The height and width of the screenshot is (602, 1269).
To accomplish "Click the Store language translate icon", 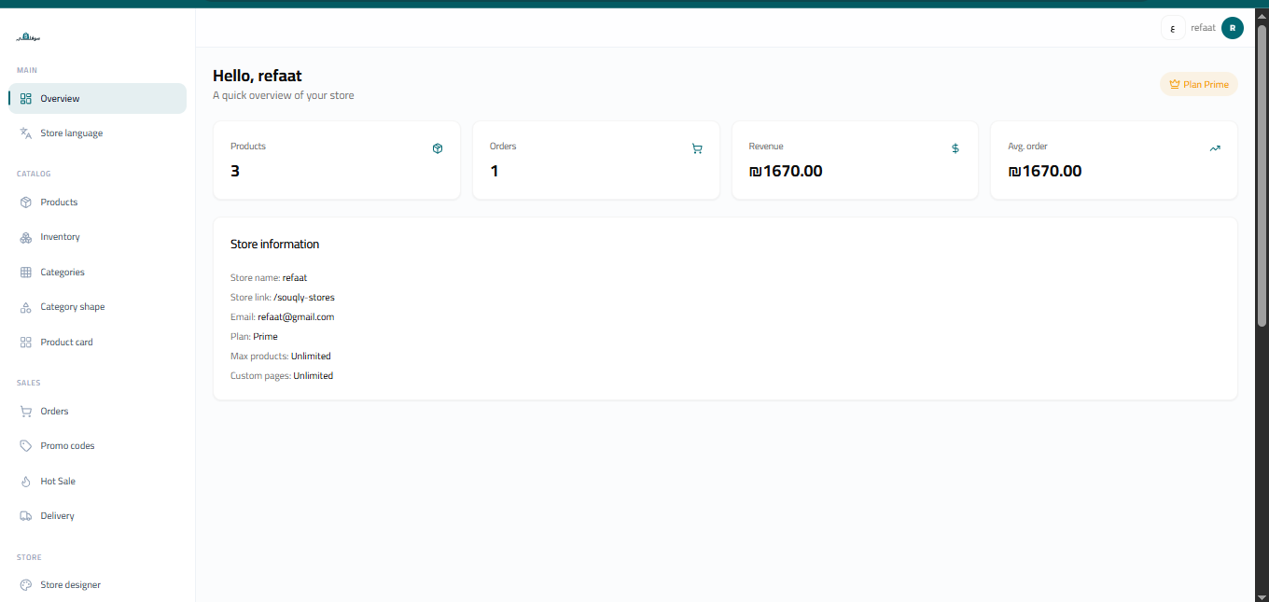I will (x=26, y=133).
